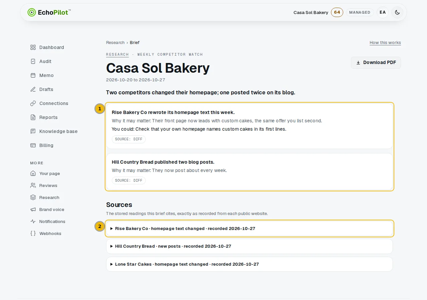Click the 'Two competitors changed their homepage' summary
Viewport: 427px width, 300px height.
200,92
